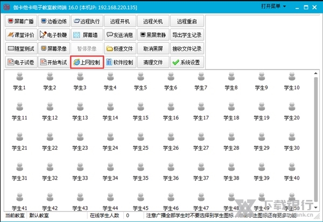
Task: Open 屏幕墙 screen wall
Action: point(87,35)
